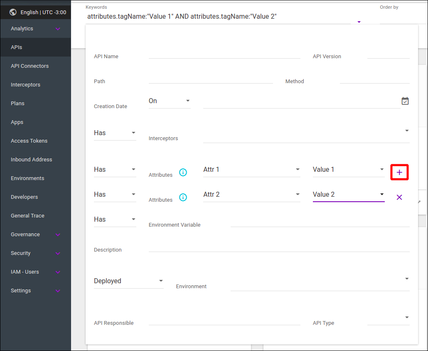The height and width of the screenshot is (351, 428).
Task: Click the globe icon next to English
Action: coord(12,12)
